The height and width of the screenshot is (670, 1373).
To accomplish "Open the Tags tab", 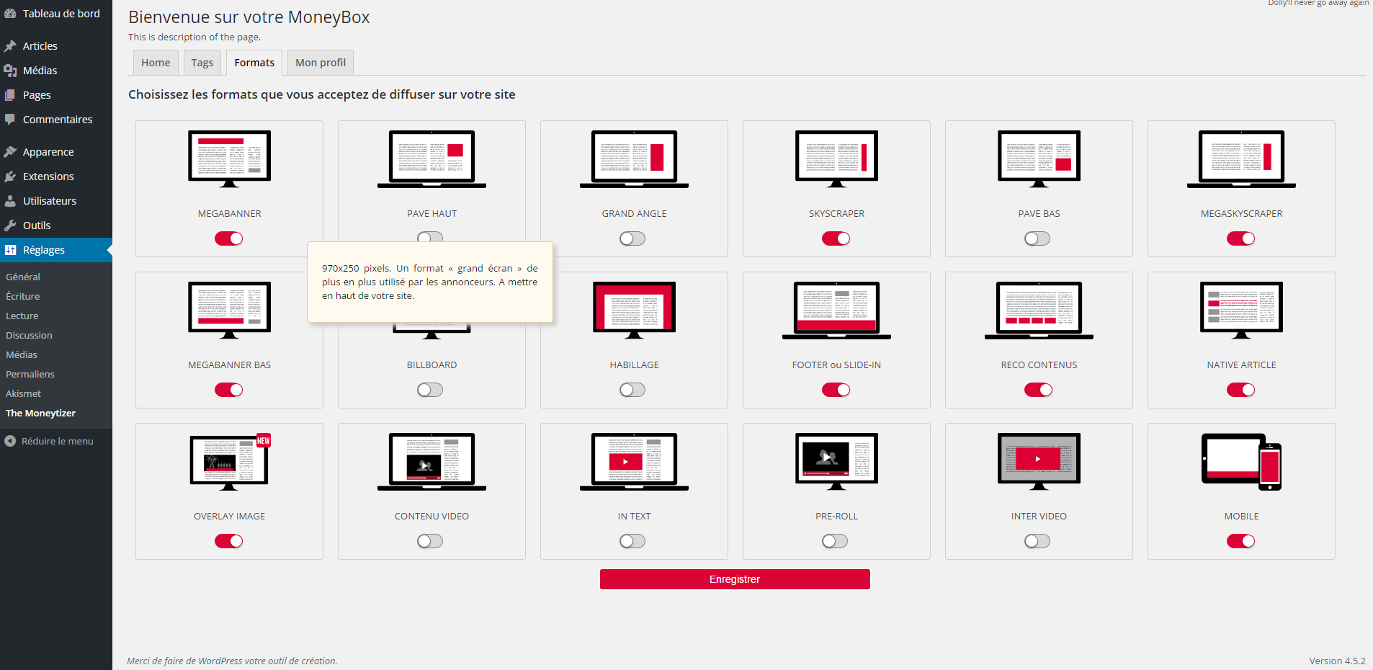I will tap(202, 63).
